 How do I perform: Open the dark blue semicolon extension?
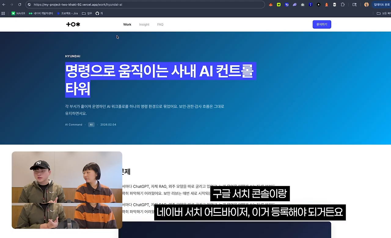click(310, 5)
